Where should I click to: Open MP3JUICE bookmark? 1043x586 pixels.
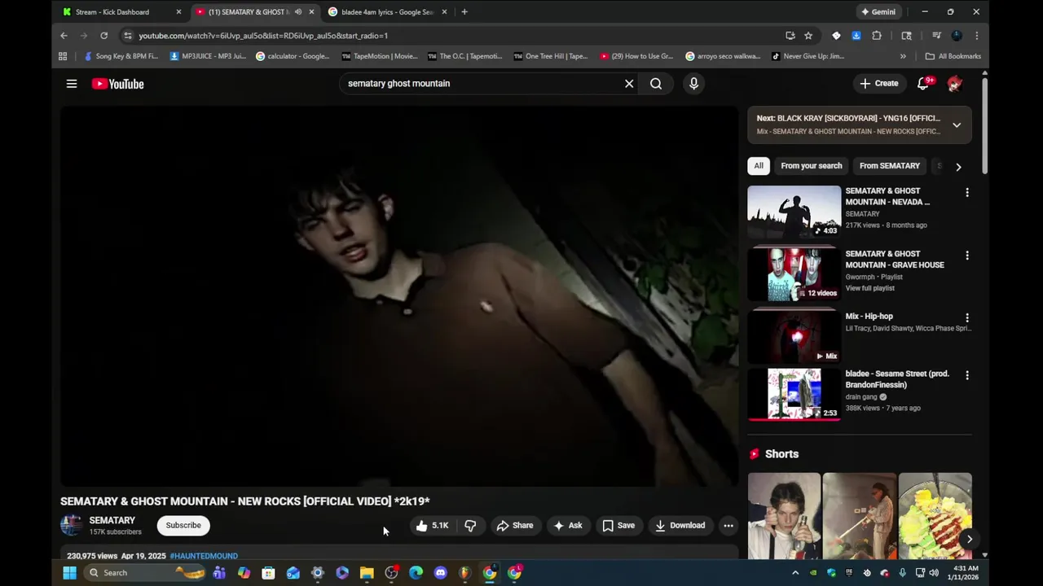(x=208, y=56)
